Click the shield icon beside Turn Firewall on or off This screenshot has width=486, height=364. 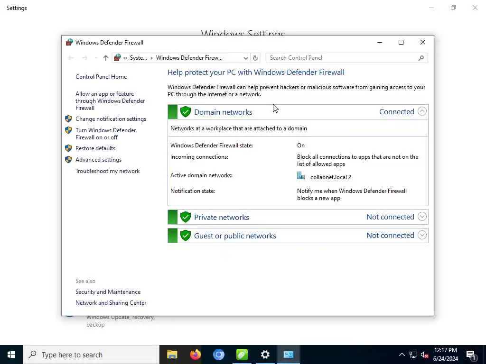coord(68,130)
